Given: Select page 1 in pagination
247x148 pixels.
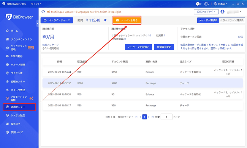Looking at the screenshot, I should (144, 117).
